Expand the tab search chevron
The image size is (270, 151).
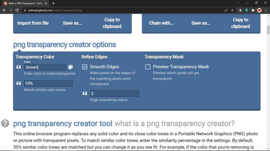[238, 3]
